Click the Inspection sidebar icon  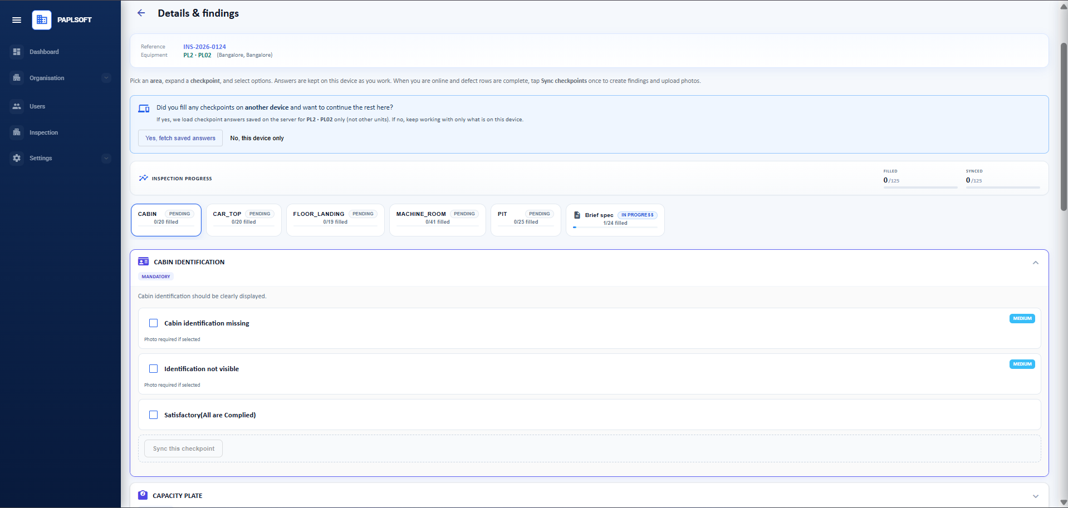(x=17, y=132)
